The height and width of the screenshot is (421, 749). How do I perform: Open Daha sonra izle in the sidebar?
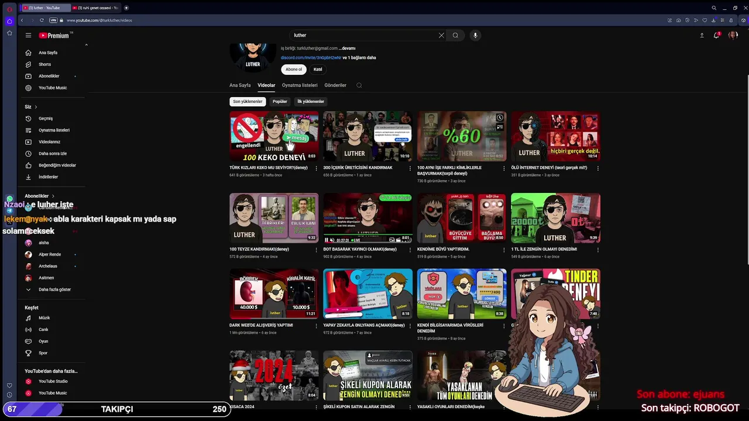53,154
